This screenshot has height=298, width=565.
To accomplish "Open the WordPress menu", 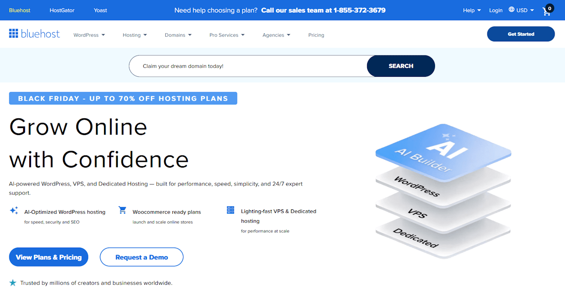I will 89,35.
